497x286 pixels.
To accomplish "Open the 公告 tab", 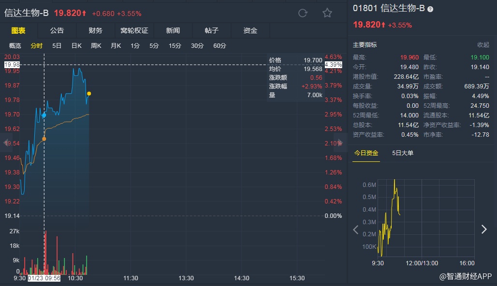I will click(57, 30).
